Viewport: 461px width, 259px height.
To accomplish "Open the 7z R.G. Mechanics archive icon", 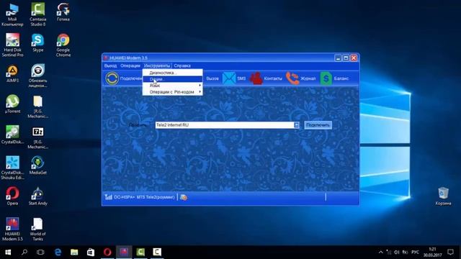I will (38, 137).
